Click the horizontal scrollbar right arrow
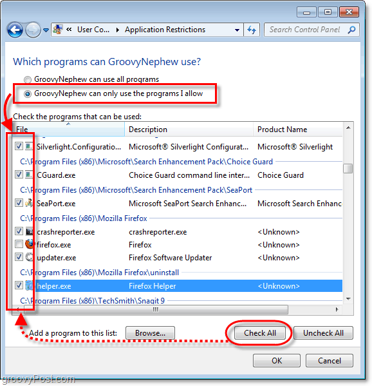The height and width of the screenshot is (386, 372). (x=337, y=309)
